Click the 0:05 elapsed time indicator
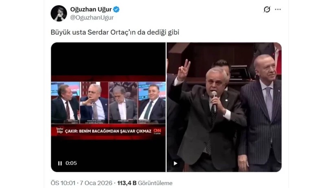 pyautogui.click(x=71, y=163)
